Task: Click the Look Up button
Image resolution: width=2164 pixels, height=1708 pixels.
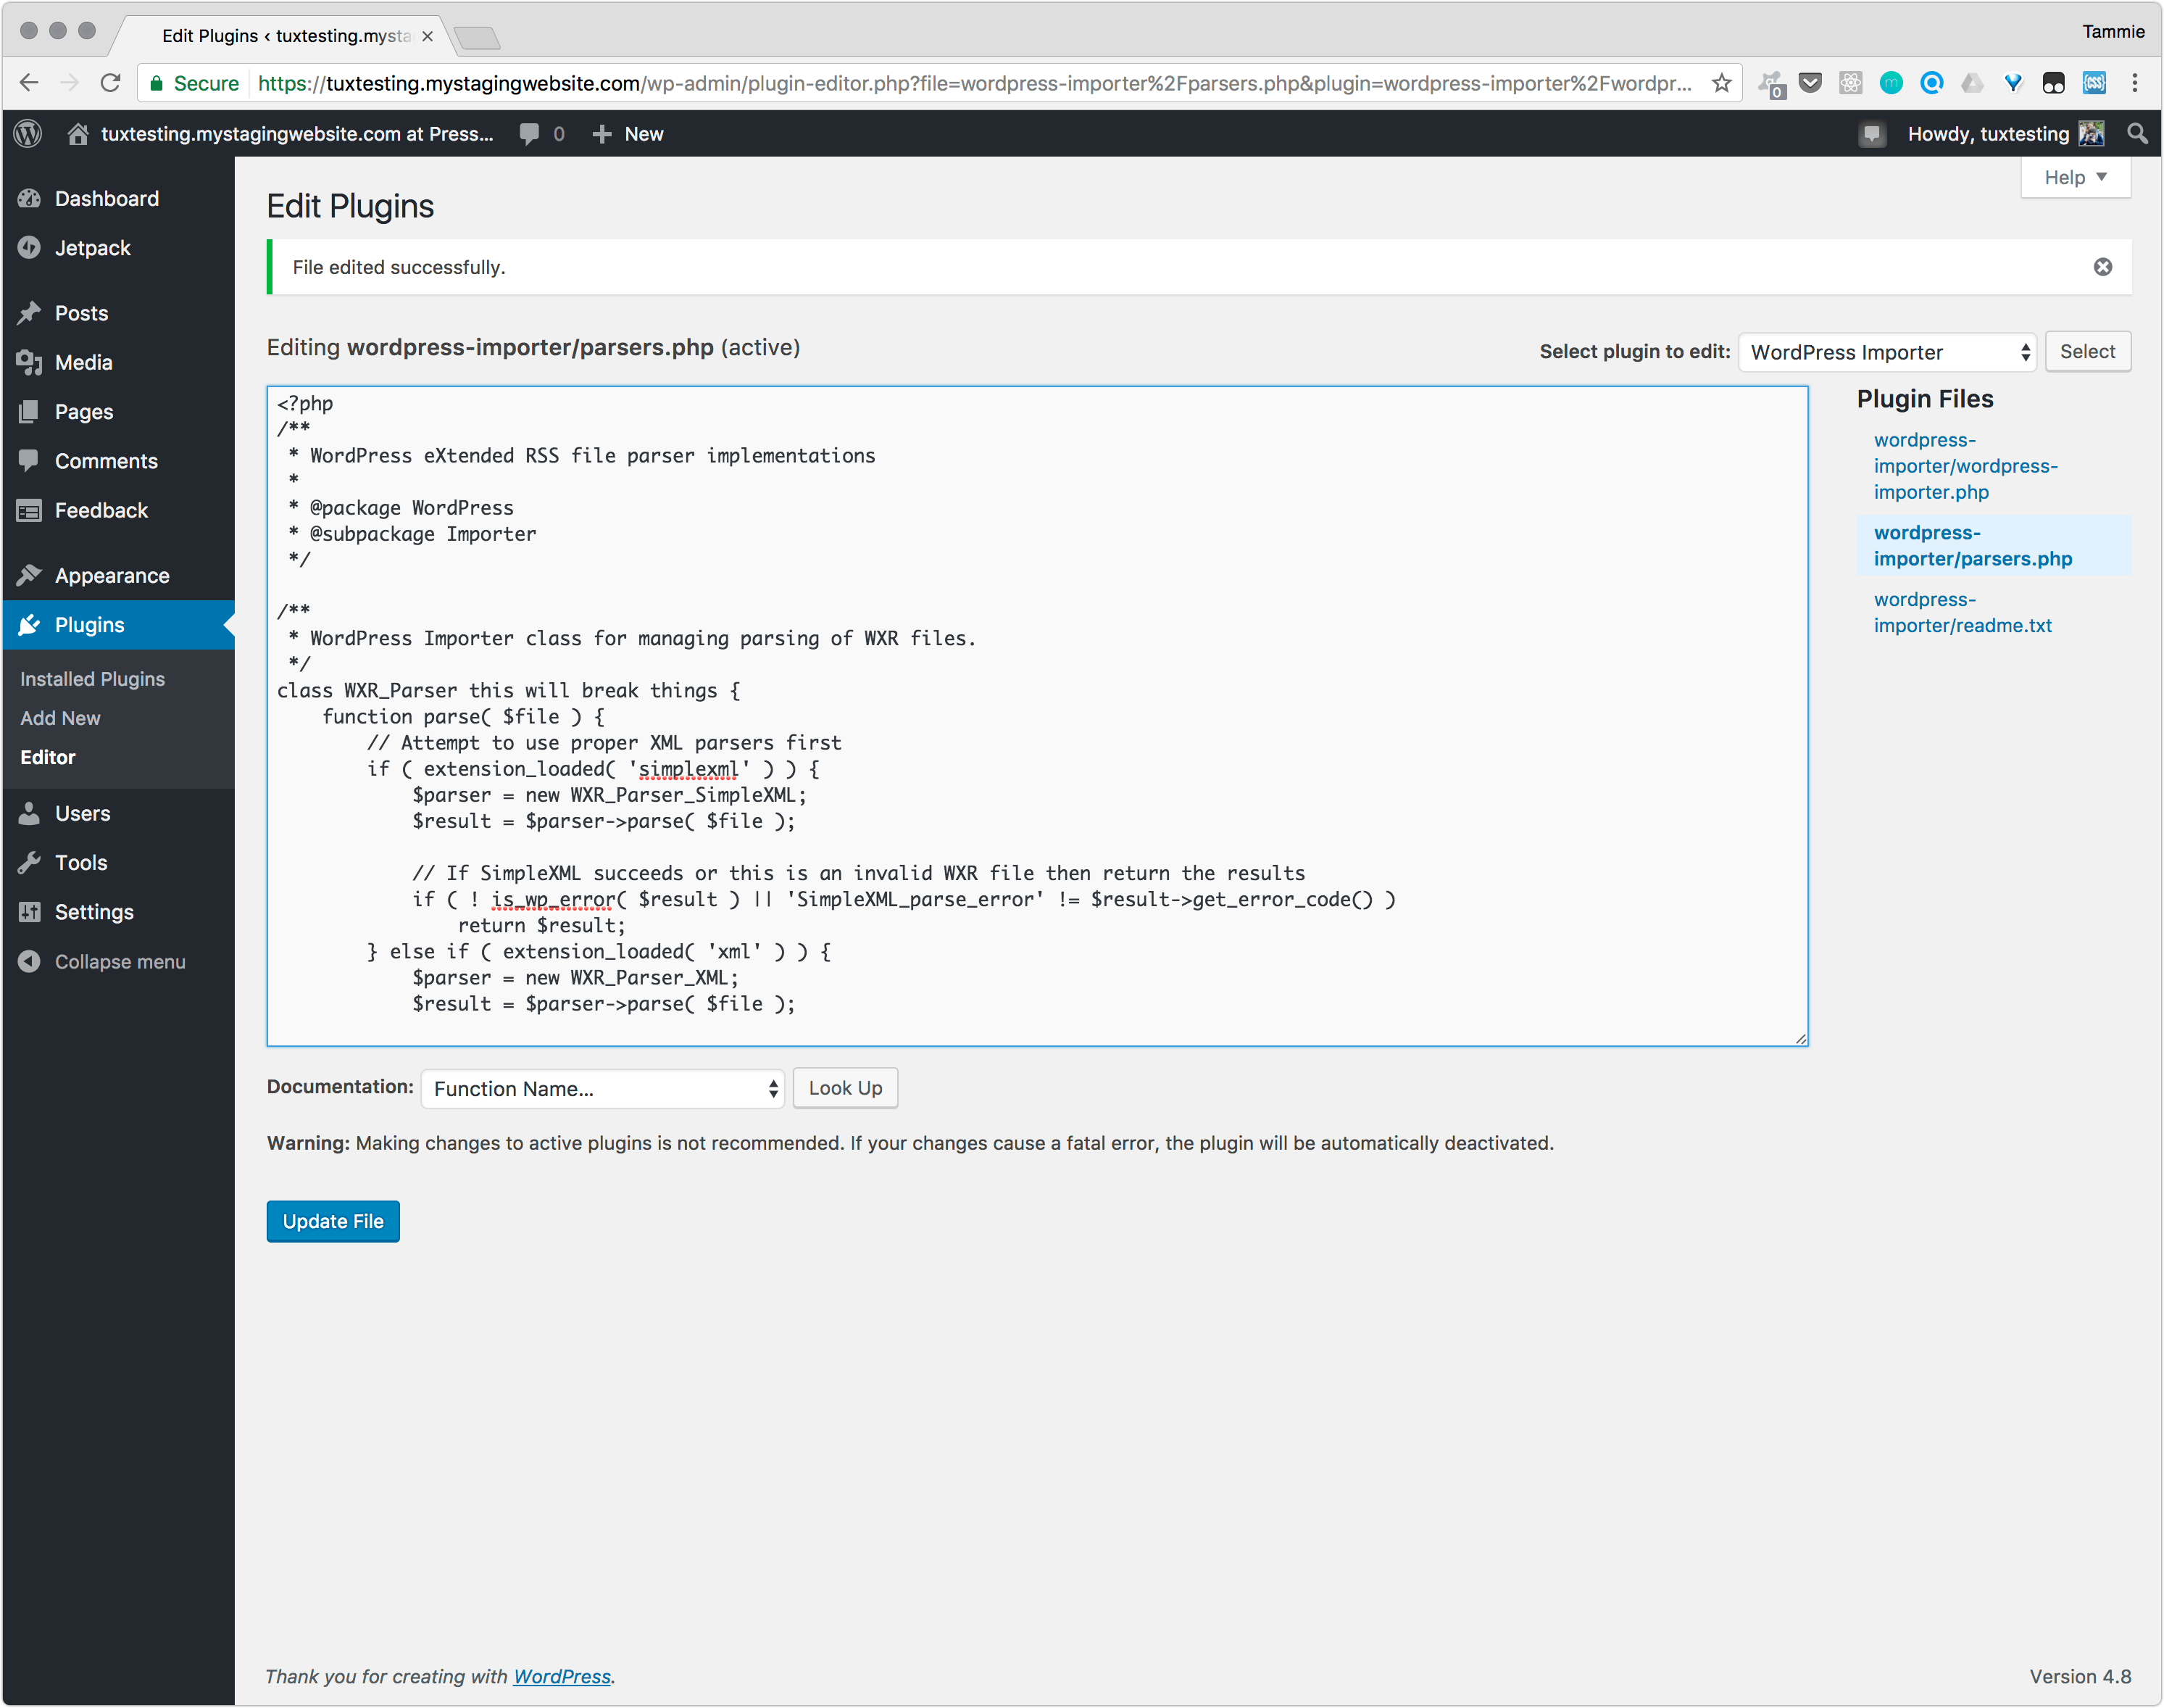Action: [844, 1088]
